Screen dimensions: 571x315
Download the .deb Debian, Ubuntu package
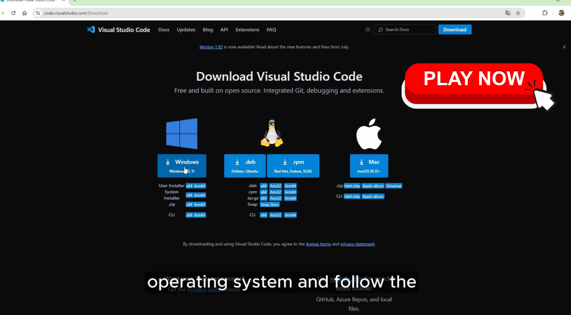pyautogui.click(x=245, y=166)
